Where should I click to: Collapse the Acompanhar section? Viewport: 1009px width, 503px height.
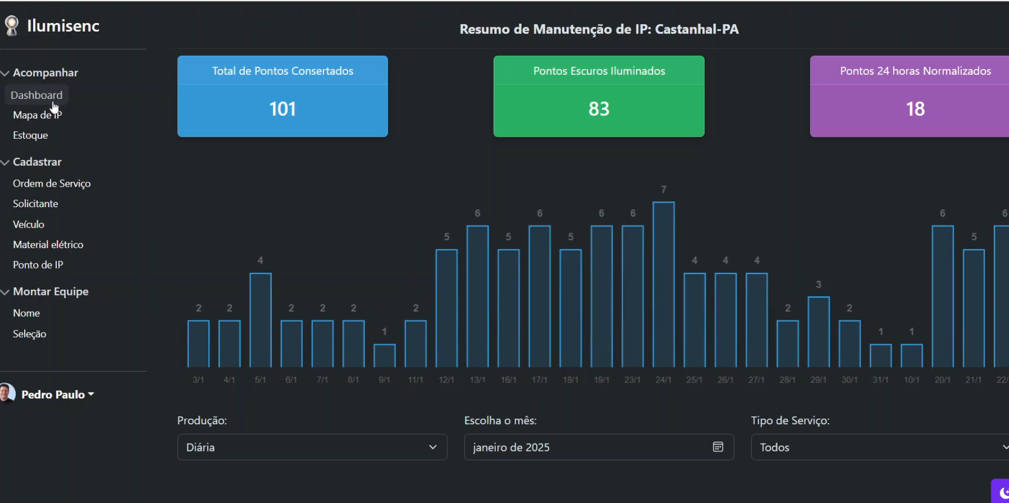pyautogui.click(x=5, y=73)
